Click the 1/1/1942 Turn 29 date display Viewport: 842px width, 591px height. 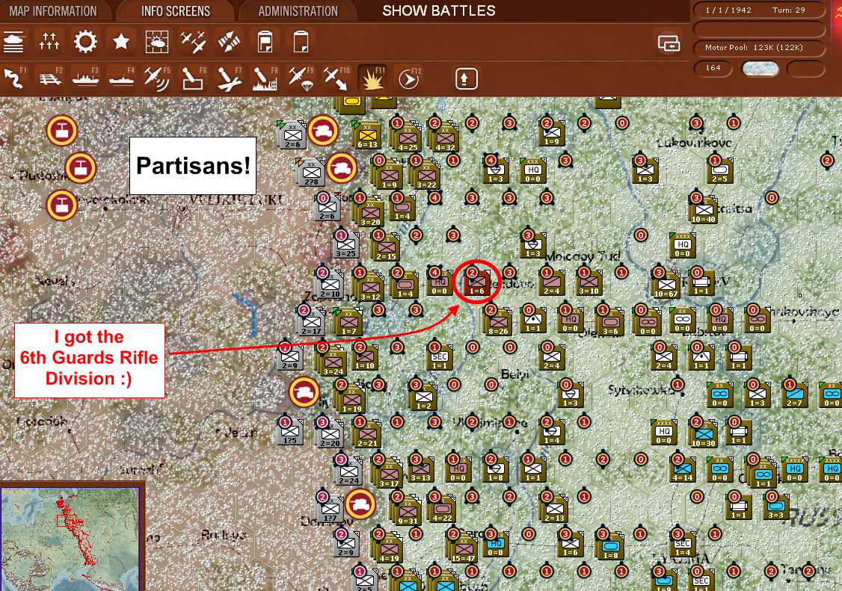coord(759,10)
